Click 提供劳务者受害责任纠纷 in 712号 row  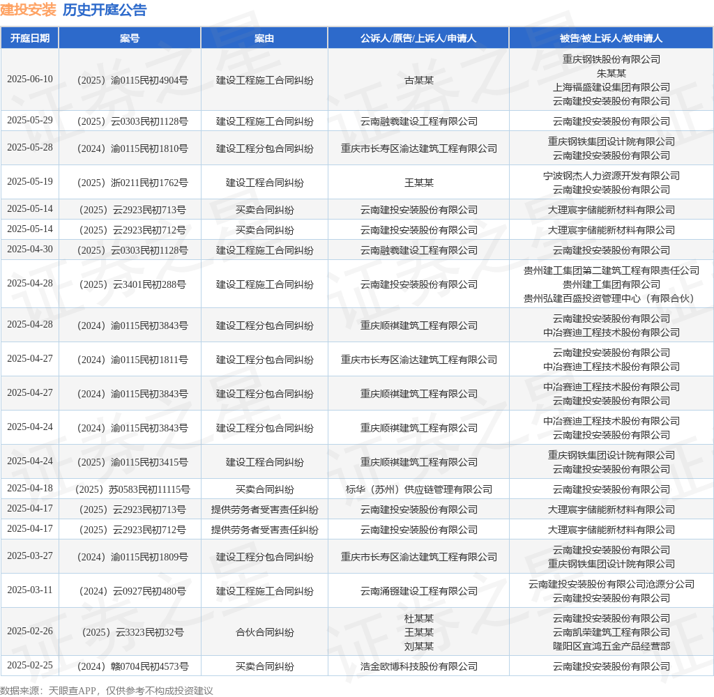pyautogui.click(x=264, y=530)
